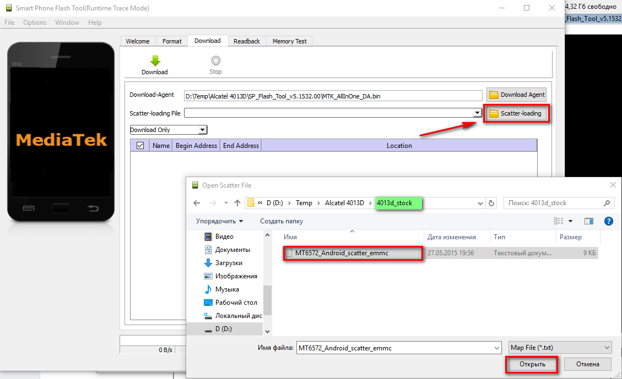Open the Map File (*.txt) filter dropdown
Viewport: 622px width, 379px height.
[x=607, y=348]
